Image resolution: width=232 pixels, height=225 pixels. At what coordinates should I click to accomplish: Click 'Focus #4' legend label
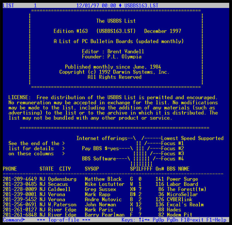click(x=172, y=159)
